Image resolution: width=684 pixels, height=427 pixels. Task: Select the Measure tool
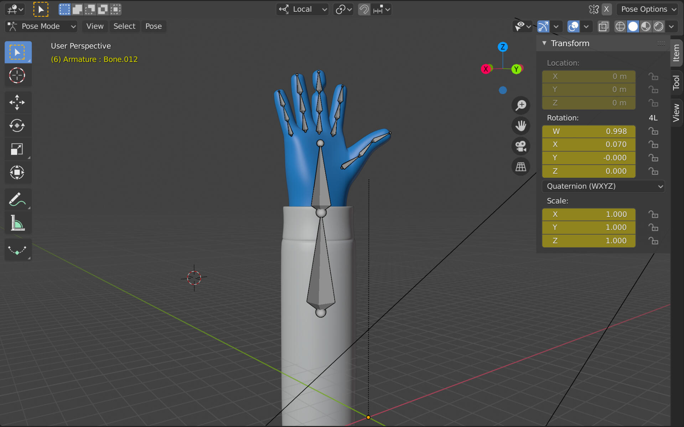click(18, 223)
